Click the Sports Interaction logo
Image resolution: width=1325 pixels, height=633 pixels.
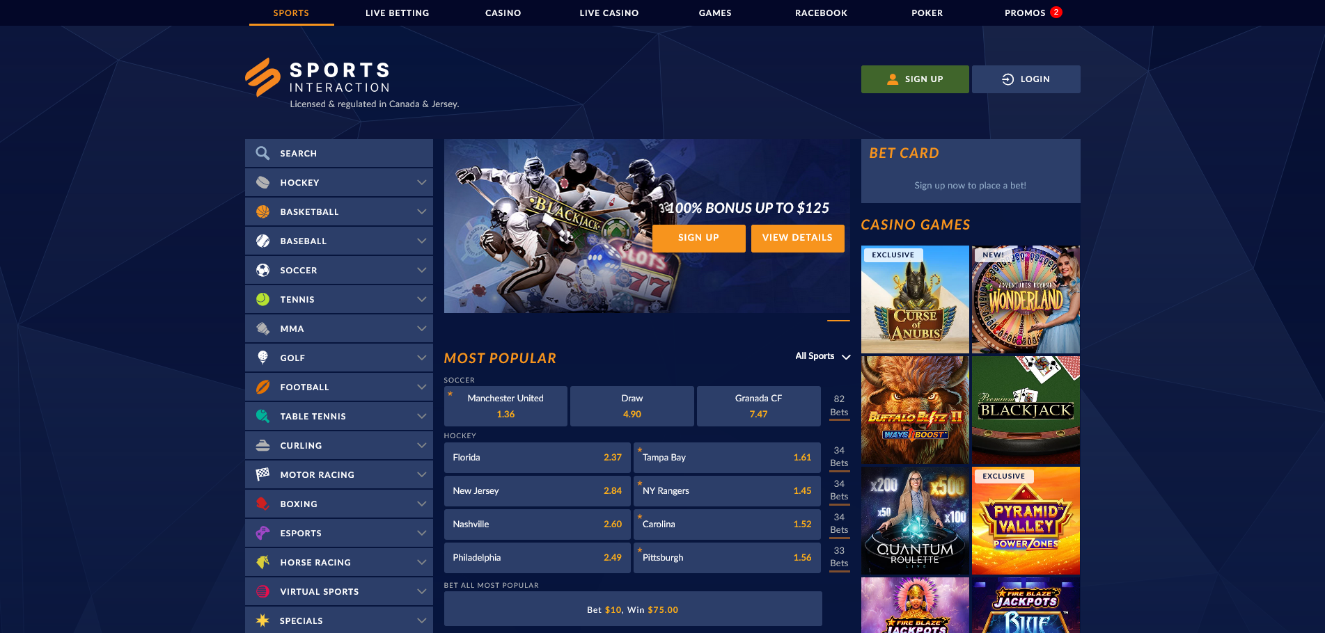tap(317, 77)
